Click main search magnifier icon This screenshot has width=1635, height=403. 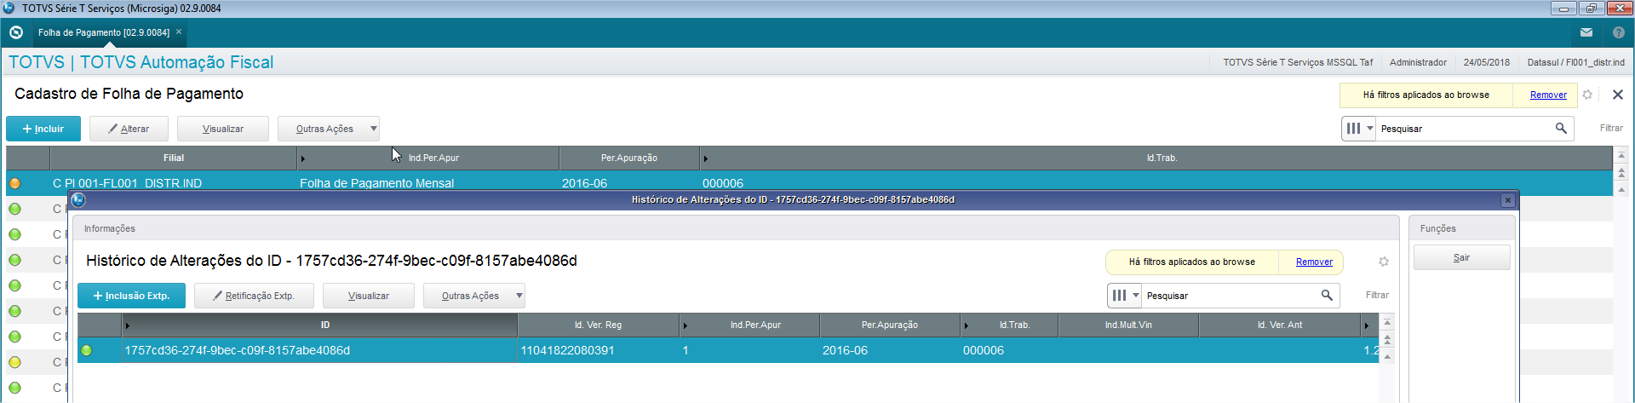coord(1561,128)
